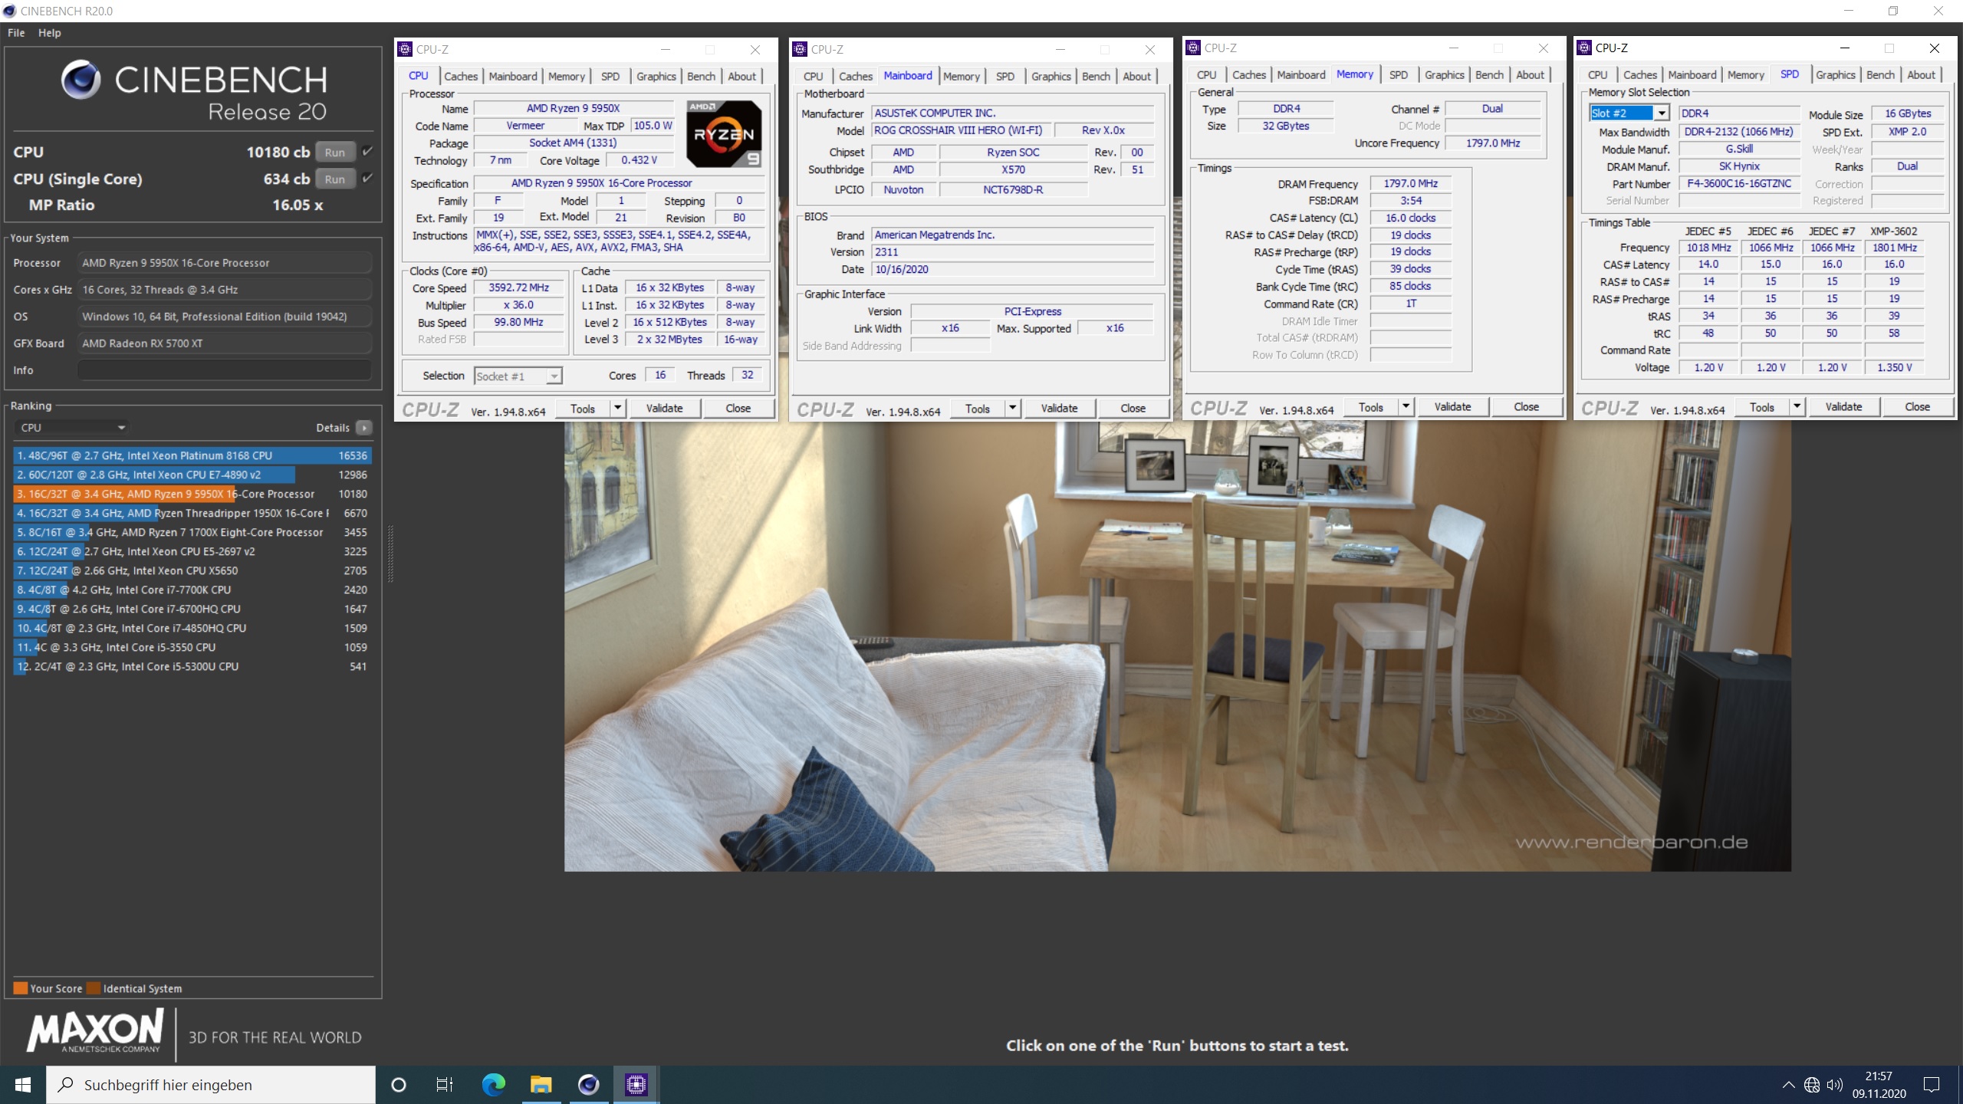Run the multi-core CPU benchmark

(334, 152)
